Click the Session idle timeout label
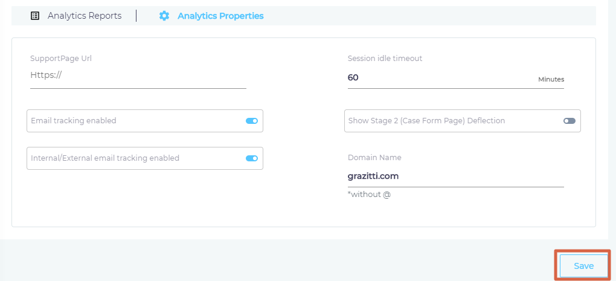Image resolution: width=616 pixels, height=281 pixels. pos(385,59)
